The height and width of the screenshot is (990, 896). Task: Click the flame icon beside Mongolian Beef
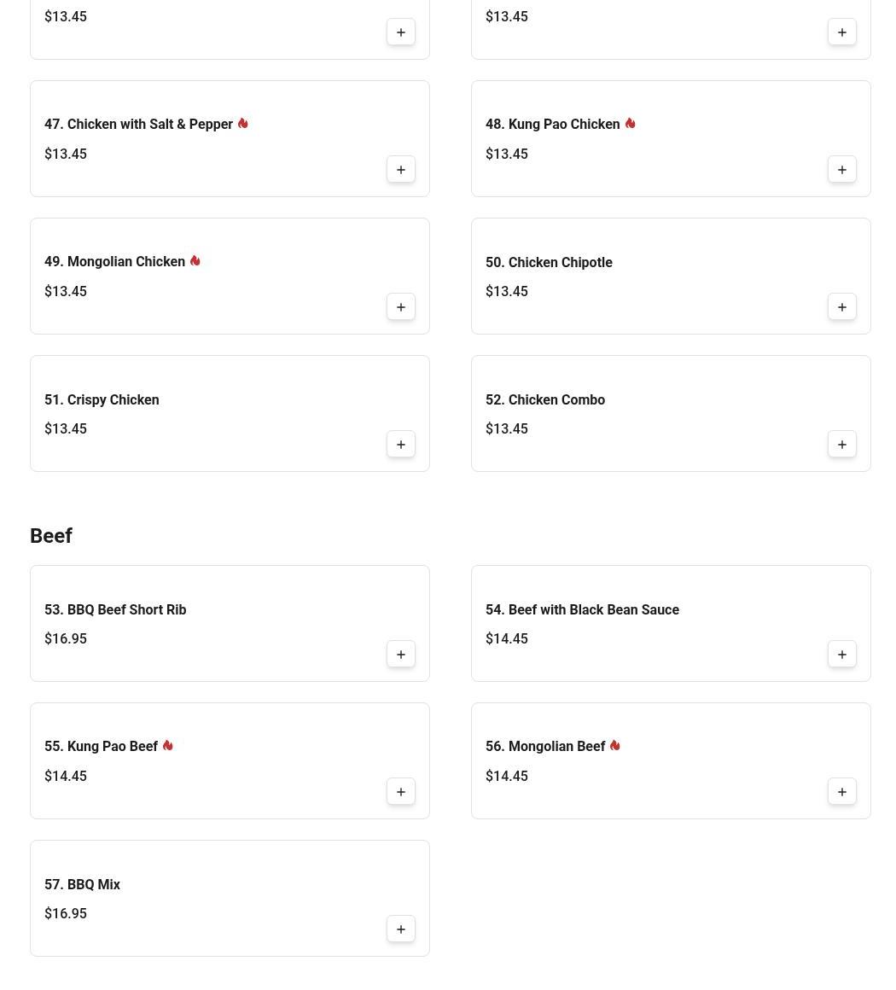point(615,746)
